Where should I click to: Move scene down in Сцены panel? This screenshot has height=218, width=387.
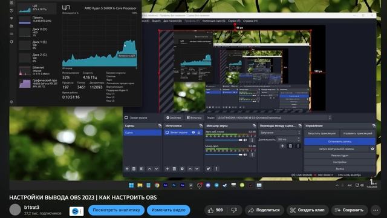pos(156,169)
